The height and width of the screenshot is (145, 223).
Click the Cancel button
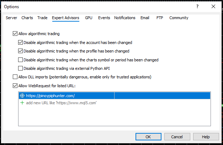click(x=177, y=137)
